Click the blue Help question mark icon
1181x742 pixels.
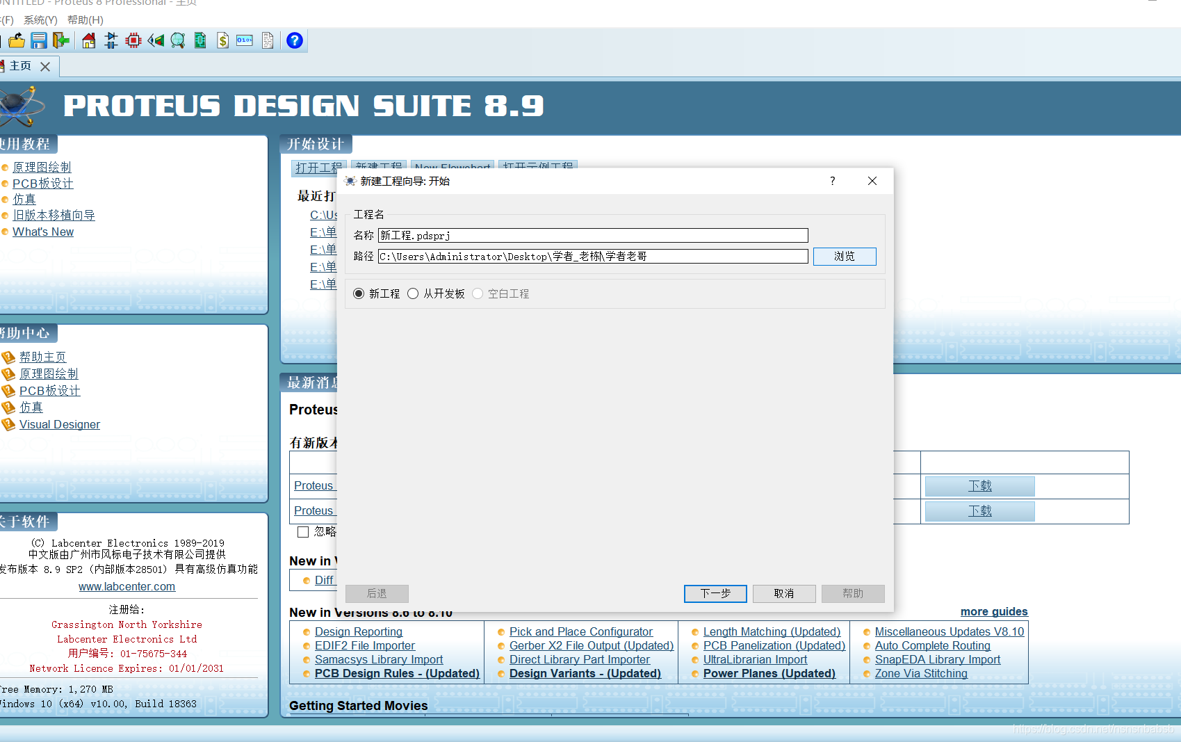pyautogui.click(x=295, y=40)
